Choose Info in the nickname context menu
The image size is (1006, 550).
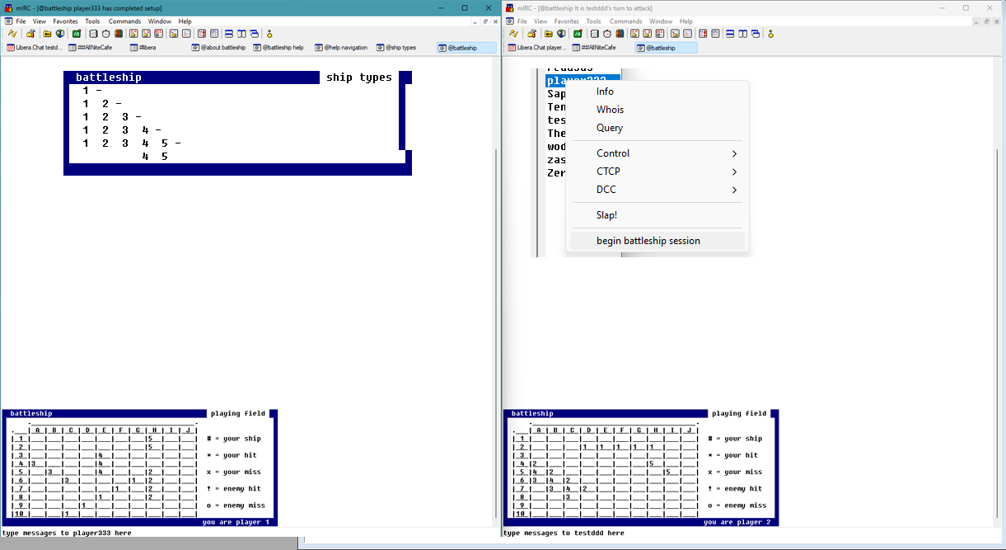coord(657,92)
